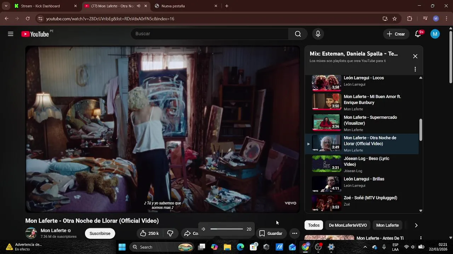The width and height of the screenshot is (453, 254).
Task: Play León Larregui - Locos from playlist
Action: (362, 83)
